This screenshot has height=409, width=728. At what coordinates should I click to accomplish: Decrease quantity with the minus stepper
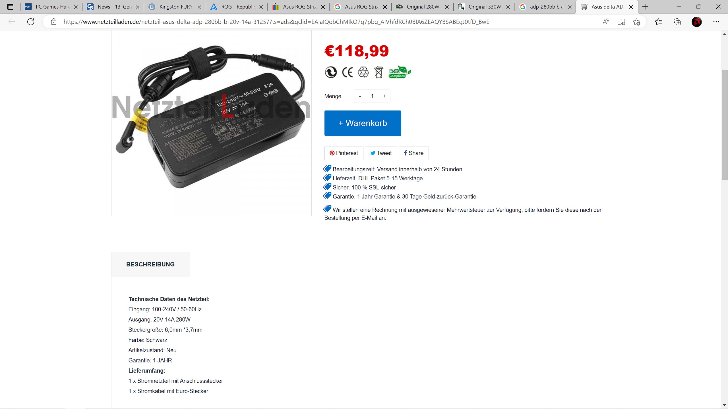click(x=360, y=96)
